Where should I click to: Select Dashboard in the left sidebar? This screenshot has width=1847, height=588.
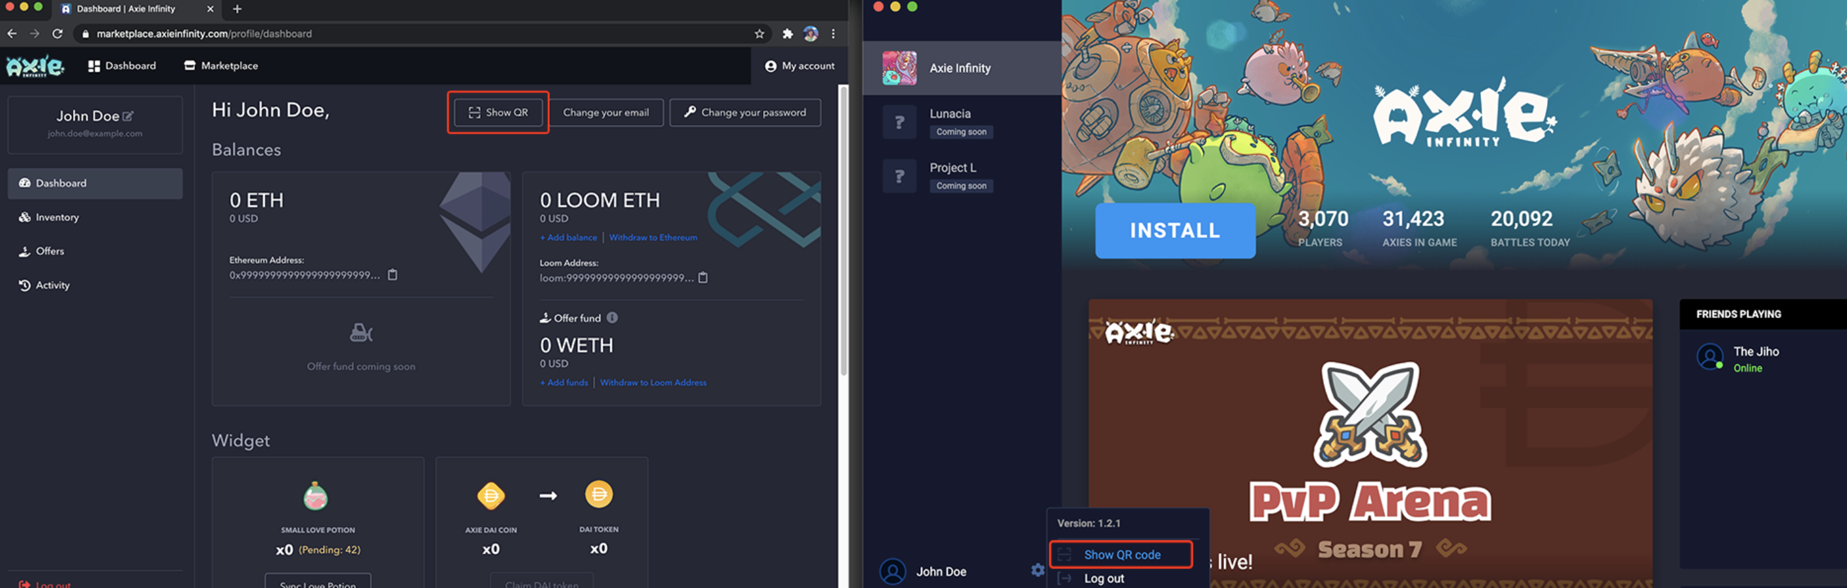click(x=95, y=184)
